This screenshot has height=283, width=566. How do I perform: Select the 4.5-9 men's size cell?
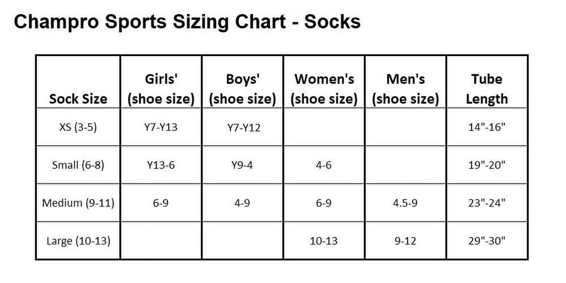click(405, 203)
